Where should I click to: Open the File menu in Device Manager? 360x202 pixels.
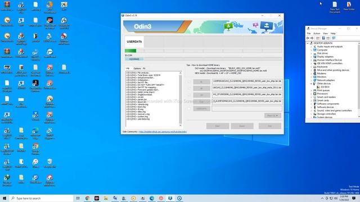[x=309, y=34]
